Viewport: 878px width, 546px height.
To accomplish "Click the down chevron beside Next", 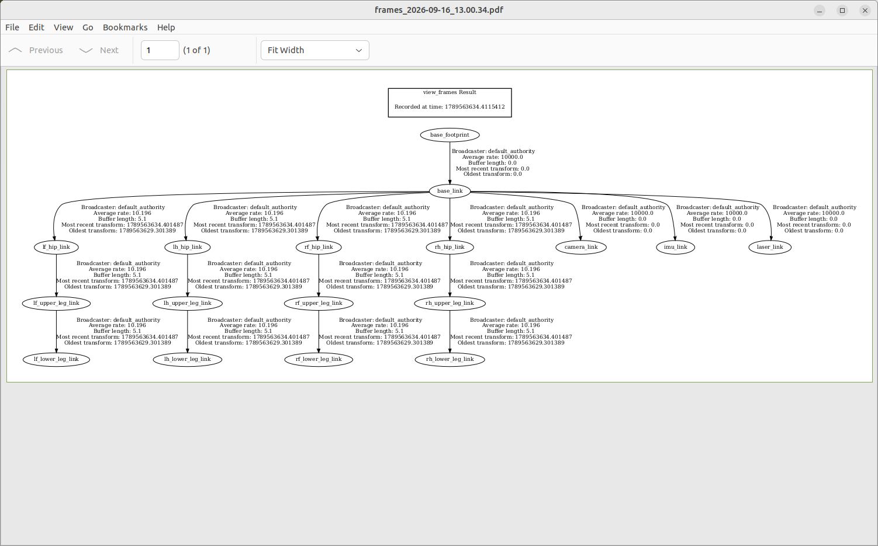I will coord(86,50).
